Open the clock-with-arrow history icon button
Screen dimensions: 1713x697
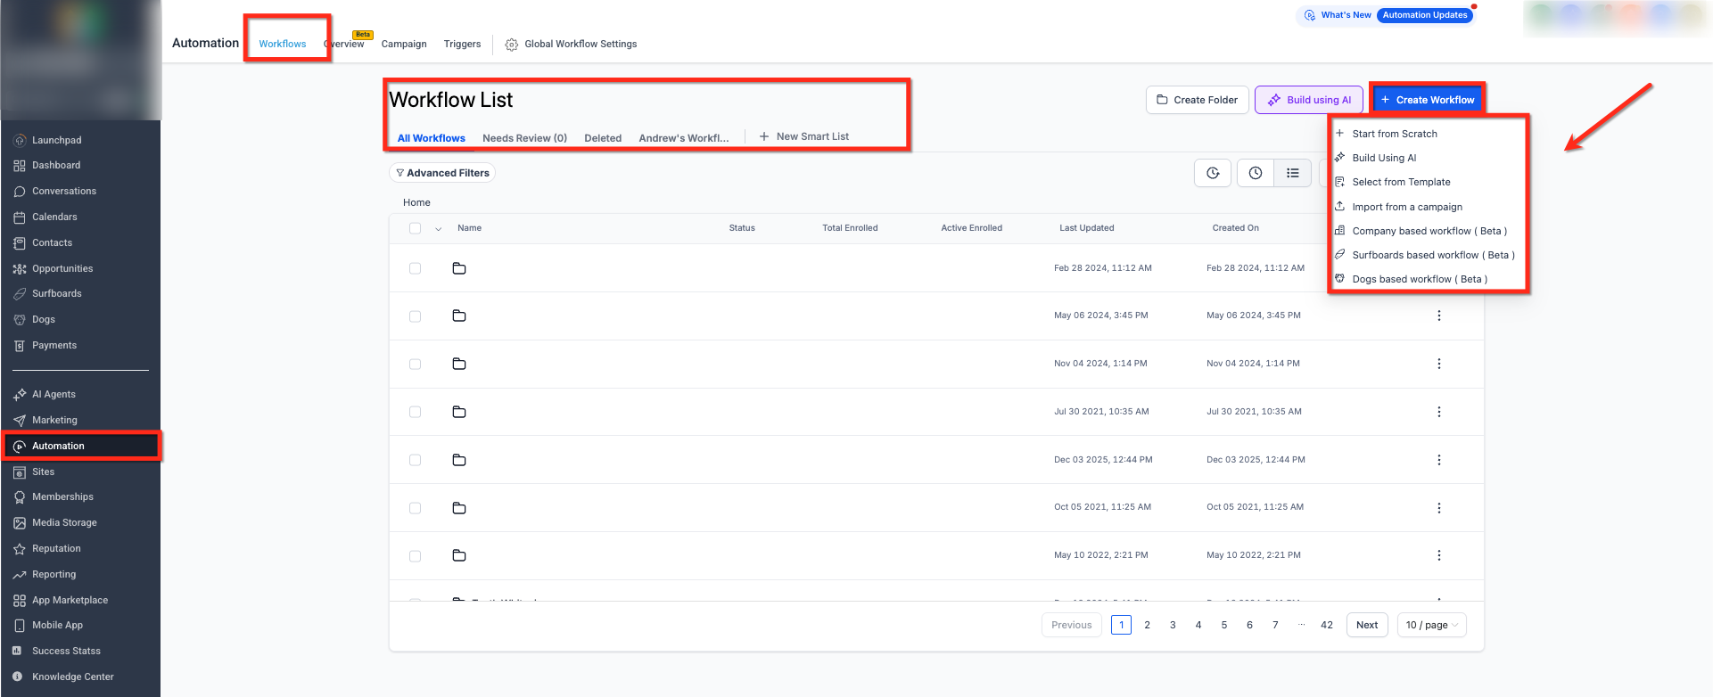(x=1213, y=173)
